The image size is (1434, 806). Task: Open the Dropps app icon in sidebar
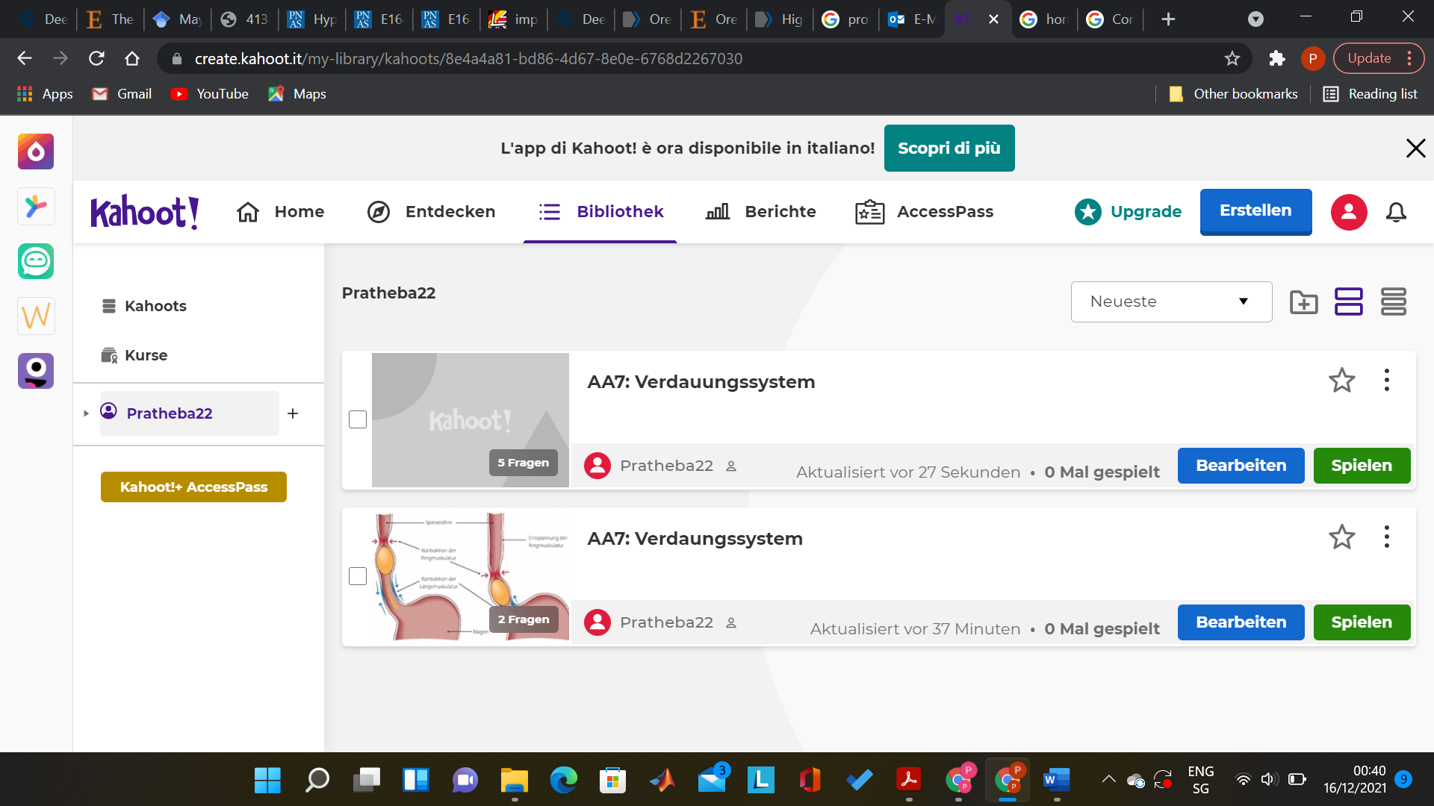(36, 151)
